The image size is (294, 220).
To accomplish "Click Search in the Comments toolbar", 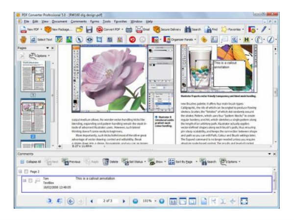I will 208,162.
